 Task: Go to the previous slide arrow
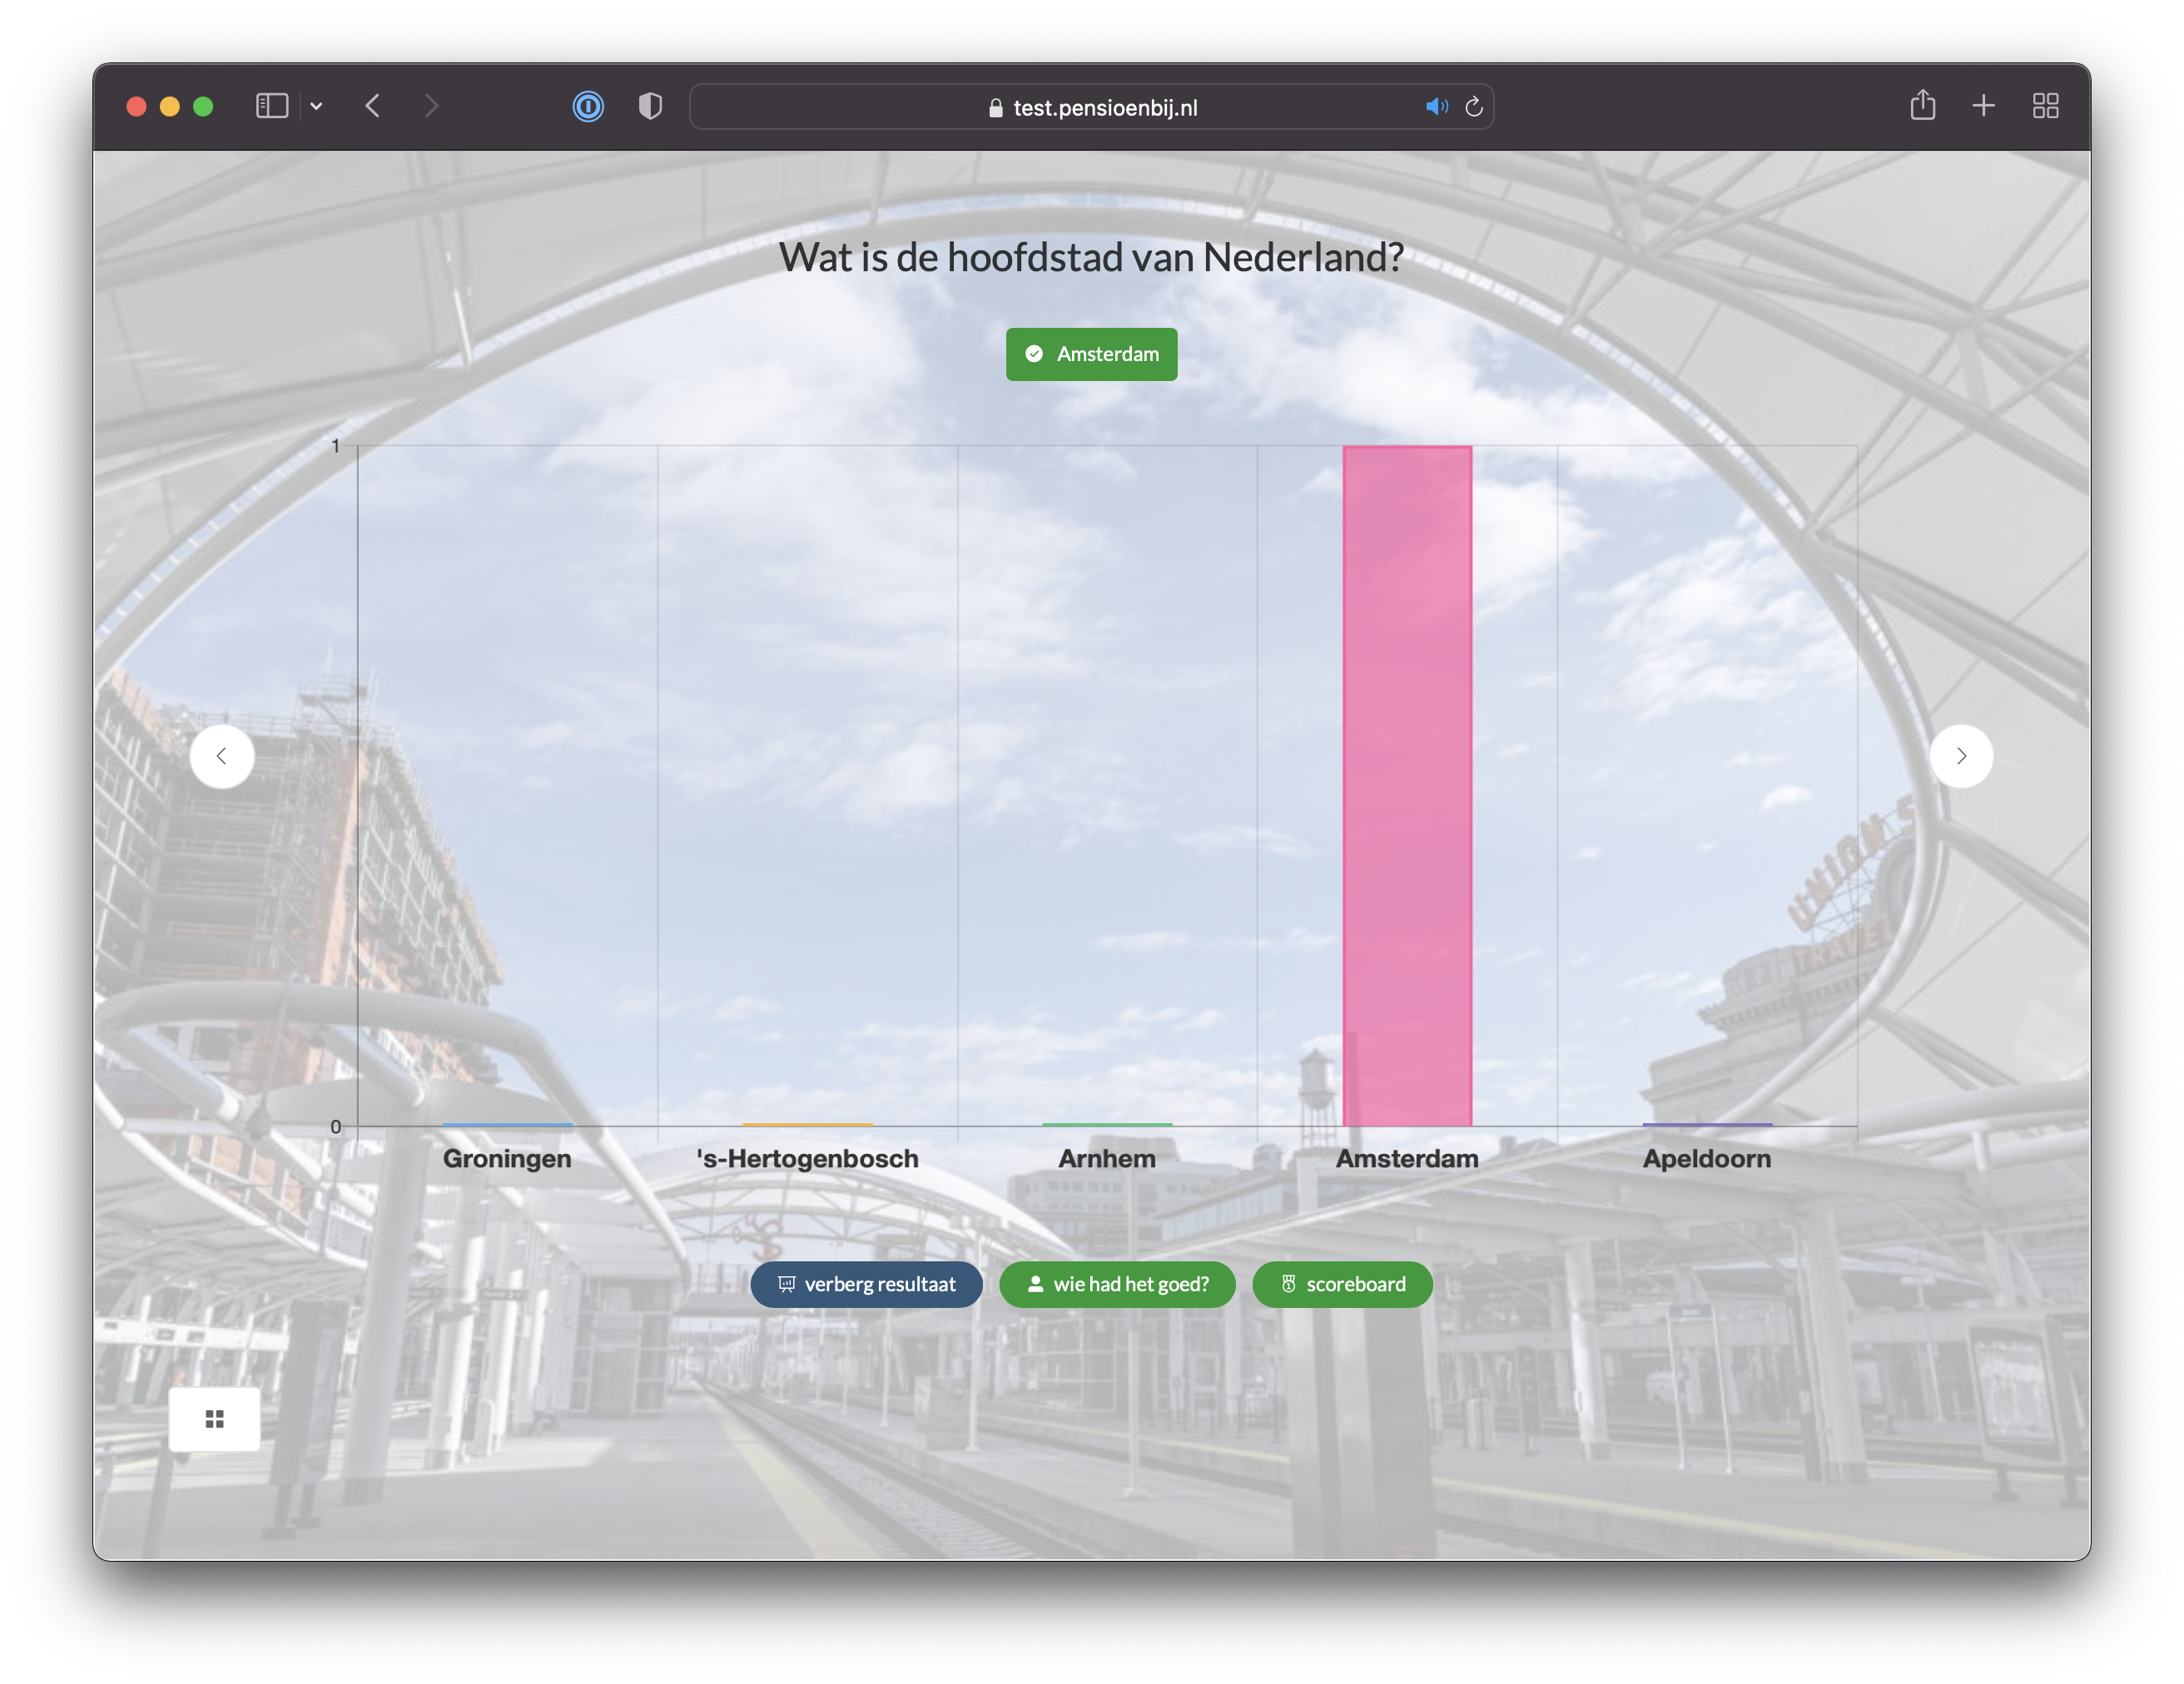point(222,755)
